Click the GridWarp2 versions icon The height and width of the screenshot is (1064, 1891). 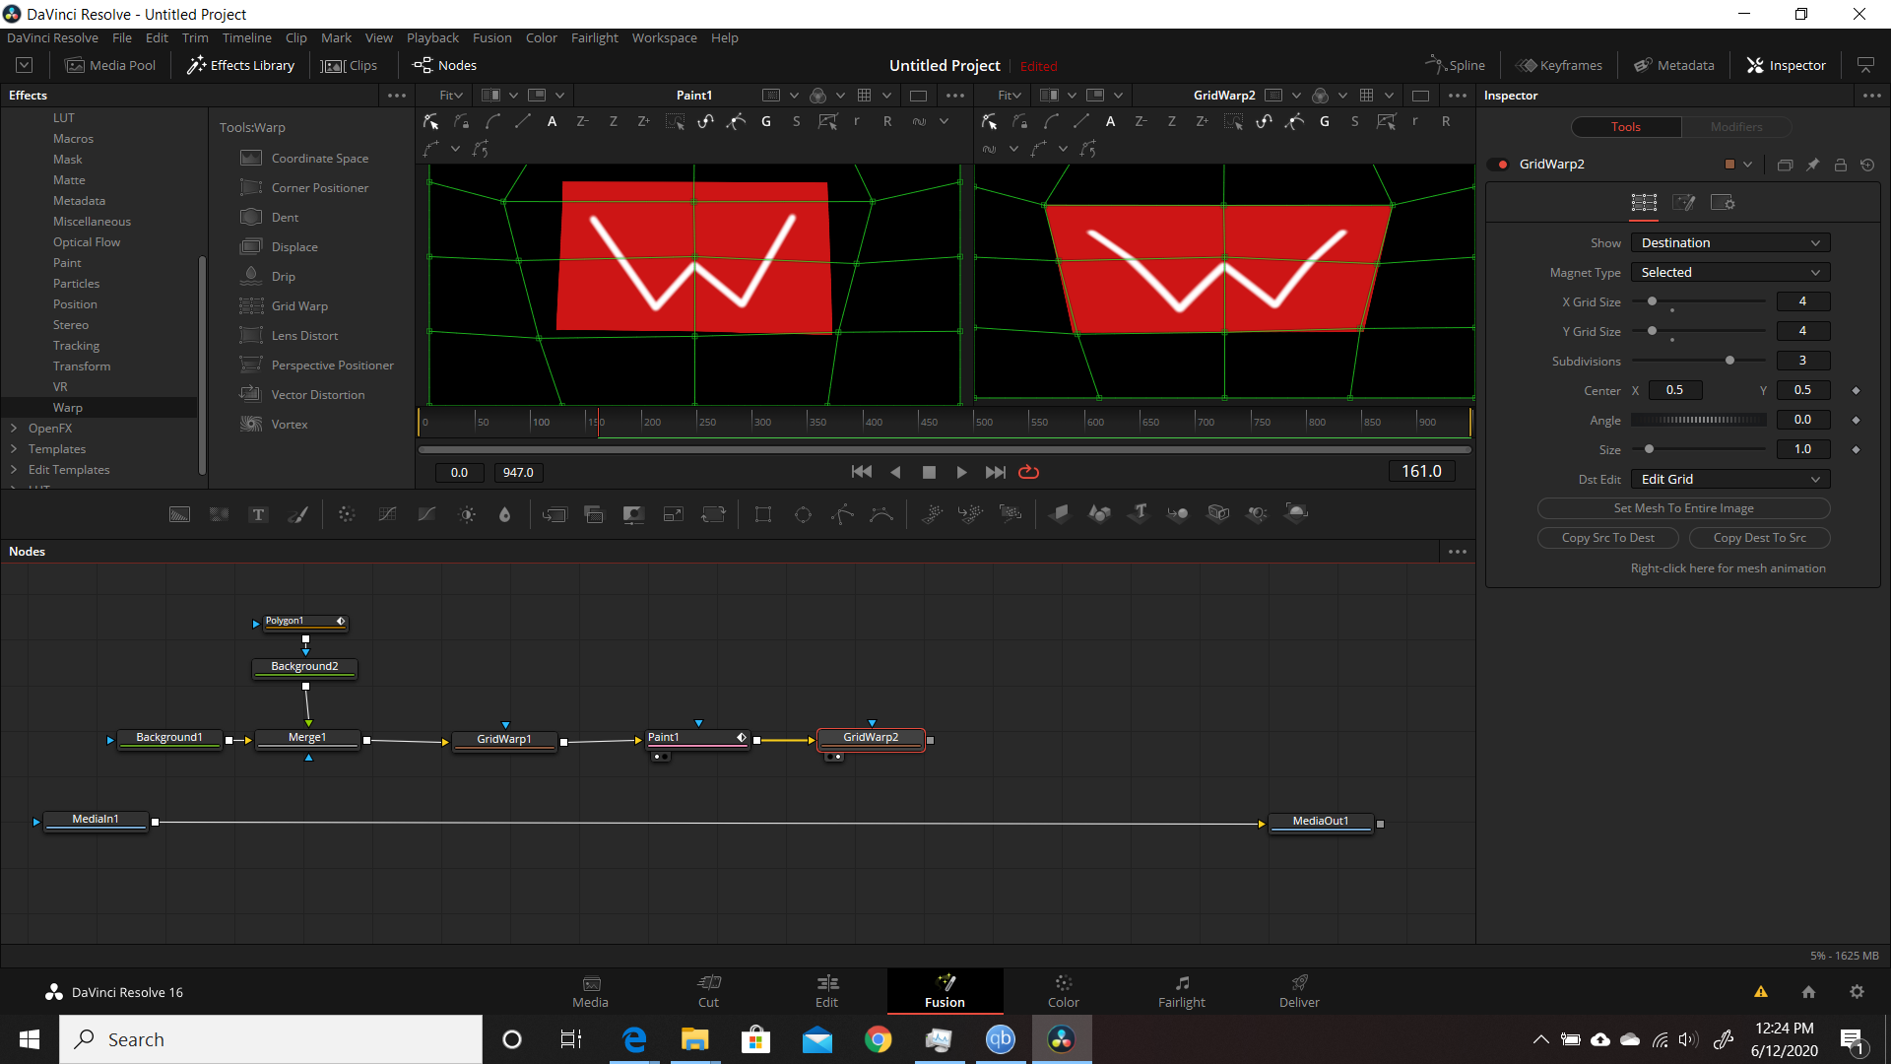(x=1785, y=165)
